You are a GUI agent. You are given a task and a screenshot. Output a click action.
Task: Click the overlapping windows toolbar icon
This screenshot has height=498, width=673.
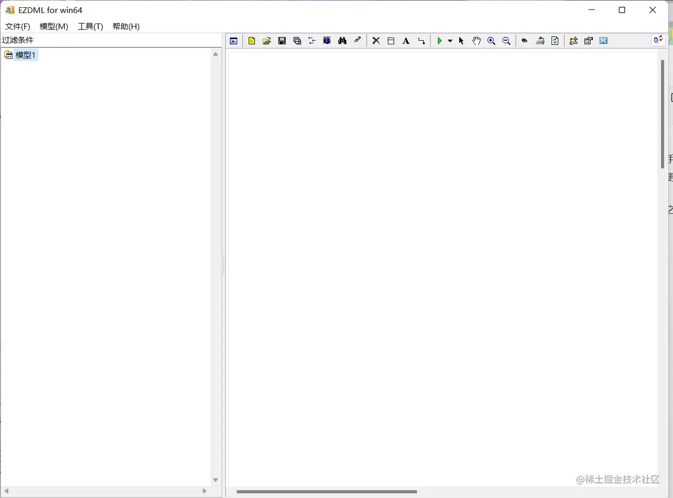[x=297, y=41]
